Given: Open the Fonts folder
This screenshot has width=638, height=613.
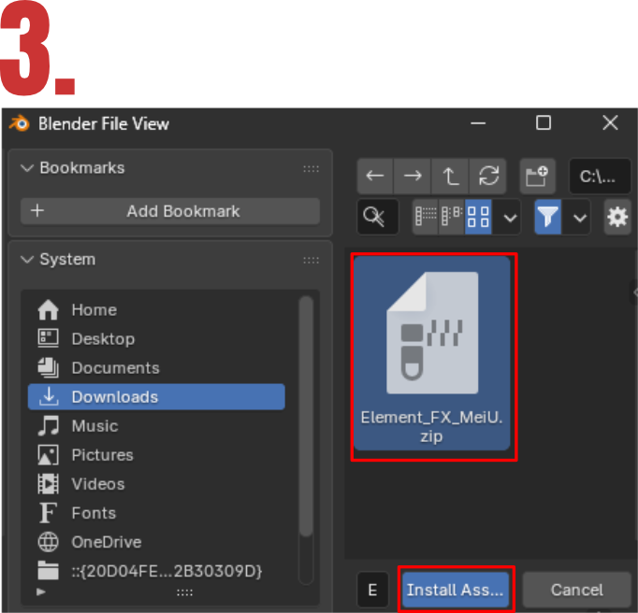Looking at the screenshot, I should click(156, 513).
